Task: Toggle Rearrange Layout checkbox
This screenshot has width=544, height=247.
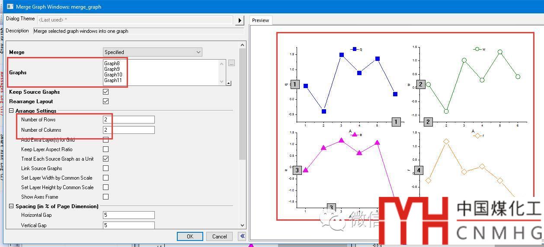Action: tap(106, 101)
